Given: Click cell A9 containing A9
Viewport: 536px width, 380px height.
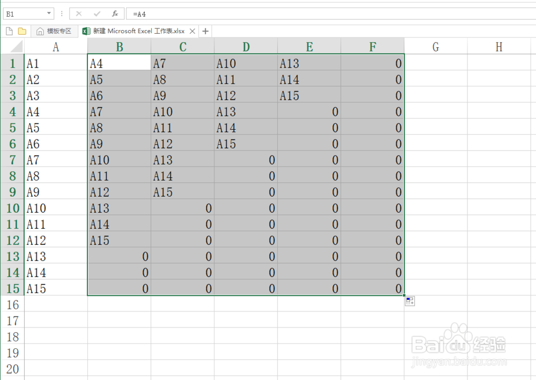Looking at the screenshot, I should coord(56,191).
